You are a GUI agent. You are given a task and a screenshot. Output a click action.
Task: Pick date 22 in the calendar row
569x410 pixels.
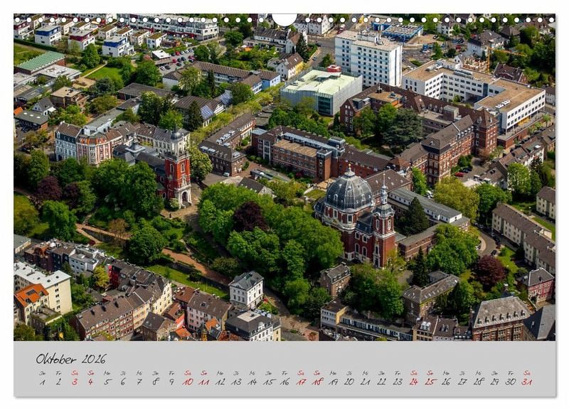[x=381, y=382]
